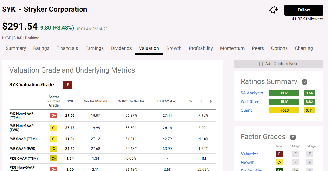Click the P/E Non-GAAP (TTM) row label
The height and width of the screenshot is (171, 328).
(x=22, y=115)
